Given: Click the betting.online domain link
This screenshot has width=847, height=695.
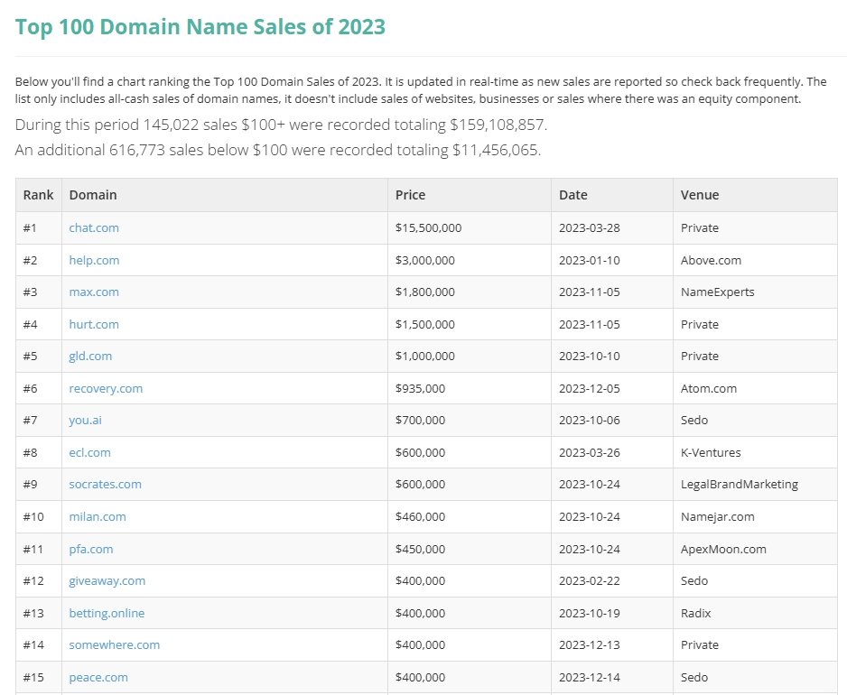Looking at the screenshot, I should coord(107,613).
